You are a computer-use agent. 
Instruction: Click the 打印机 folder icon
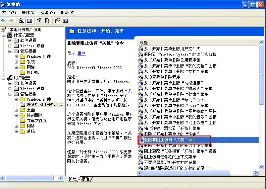pyautogui.click(x=23, y=72)
